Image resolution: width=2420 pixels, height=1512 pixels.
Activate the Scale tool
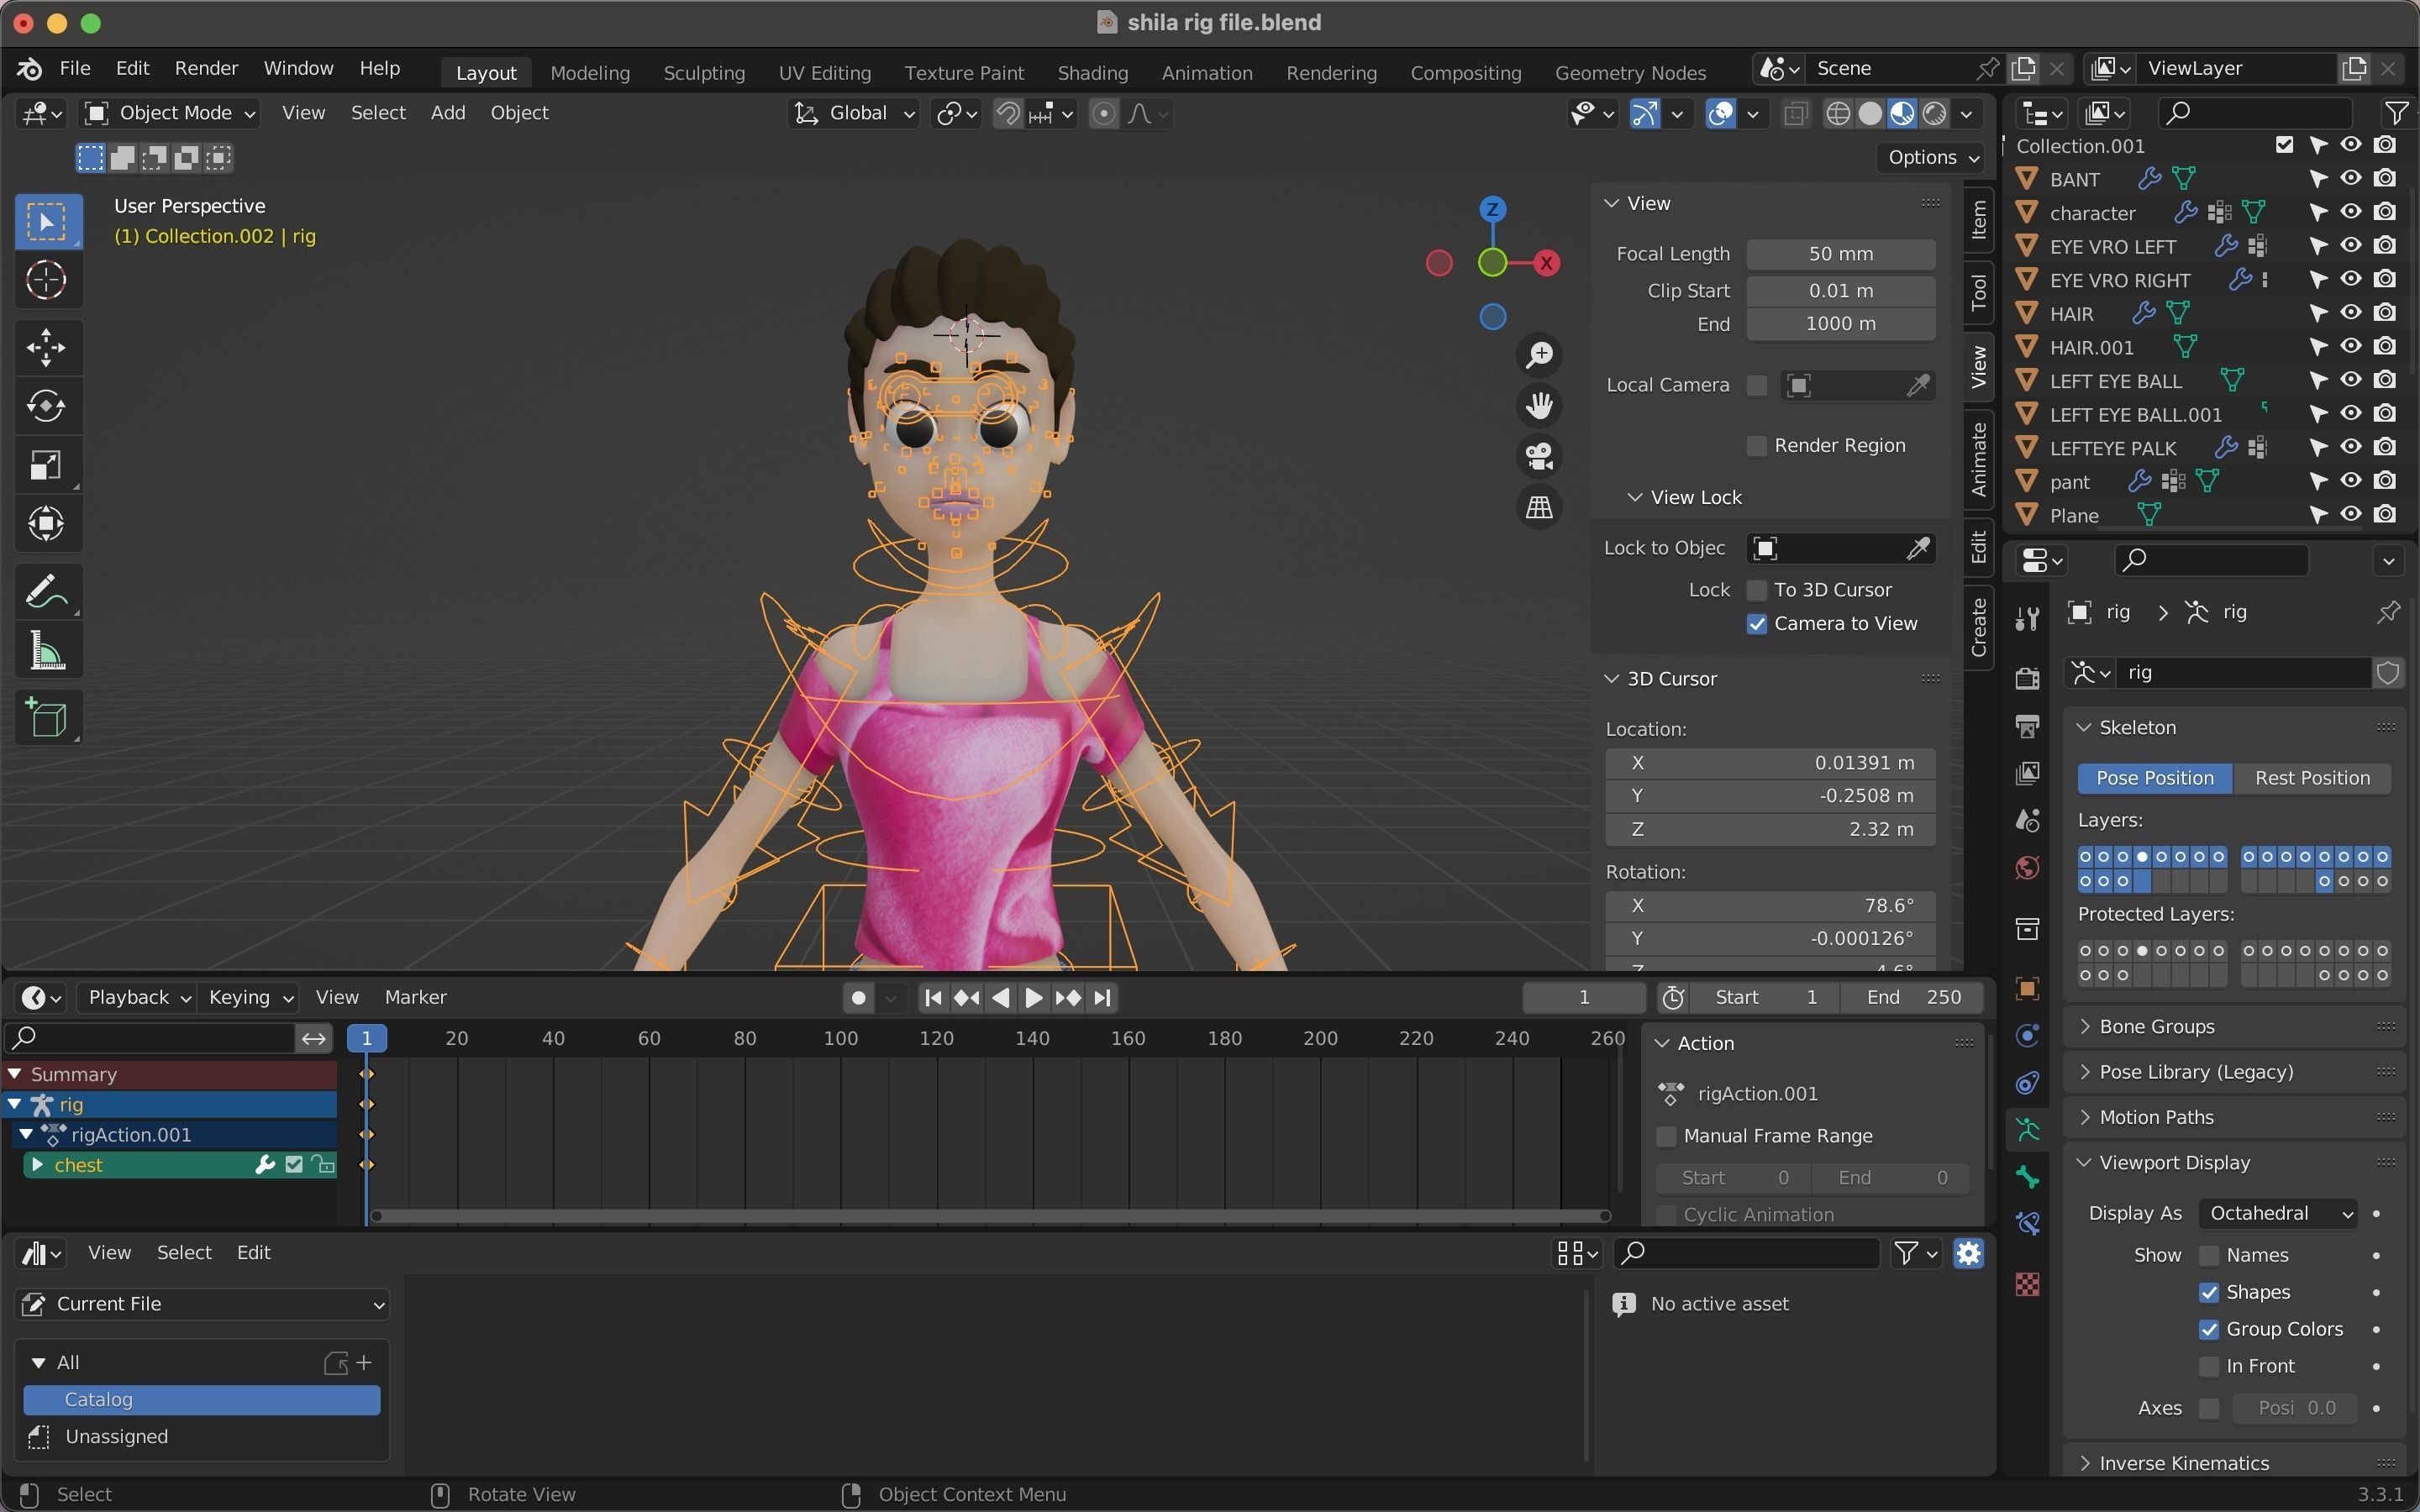point(46,465)
